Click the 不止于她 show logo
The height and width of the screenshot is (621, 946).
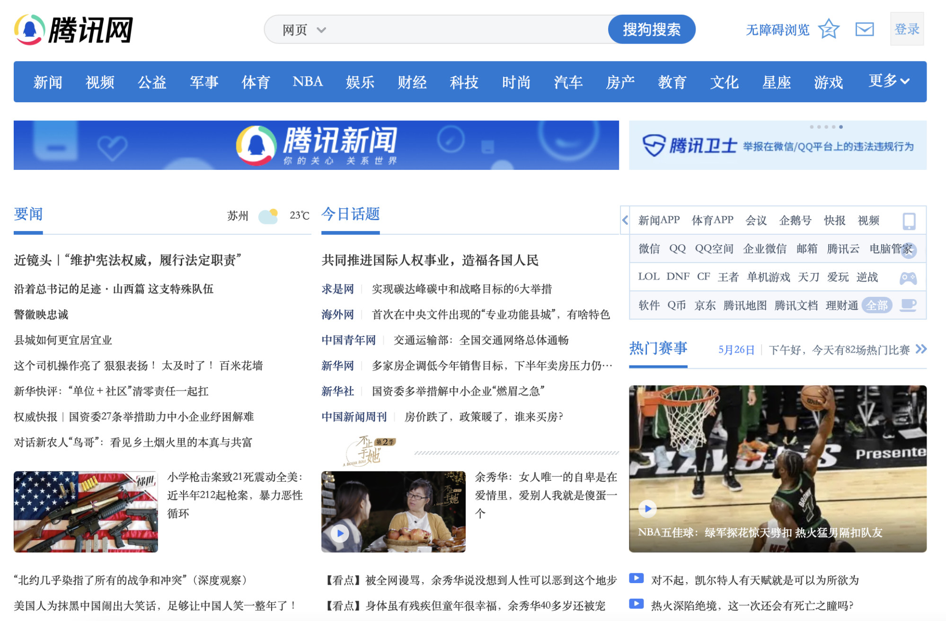(369, 451)
